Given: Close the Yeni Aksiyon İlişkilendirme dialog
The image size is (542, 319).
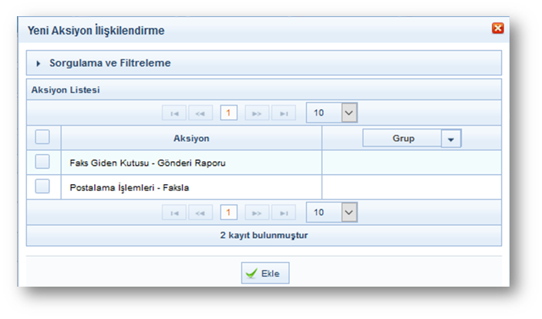Looking at the screenshot, I should (x=497, y=29).
